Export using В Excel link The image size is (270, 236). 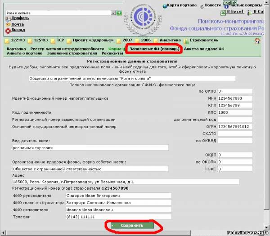pyautogui.click(x=235, y=12)
